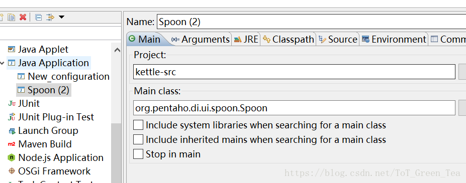Viewport: 466px width, 183px height.
Task: Switch to the Arguments tab
Action: (201, 39)
